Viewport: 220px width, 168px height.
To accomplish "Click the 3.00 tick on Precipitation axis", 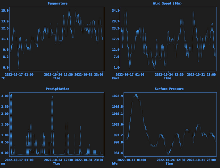I will click(x=5, y=96).
